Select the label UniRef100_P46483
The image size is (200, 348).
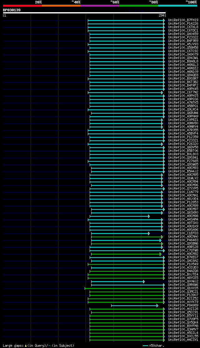pyautogui.click(x=183, y=240)
